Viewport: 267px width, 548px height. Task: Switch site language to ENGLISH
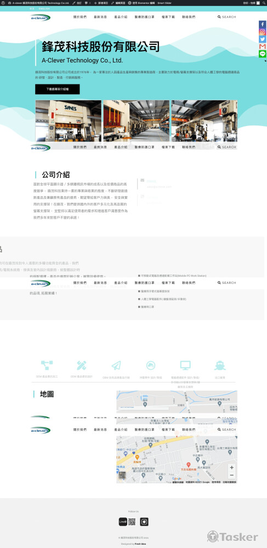[x=44, y=8]
